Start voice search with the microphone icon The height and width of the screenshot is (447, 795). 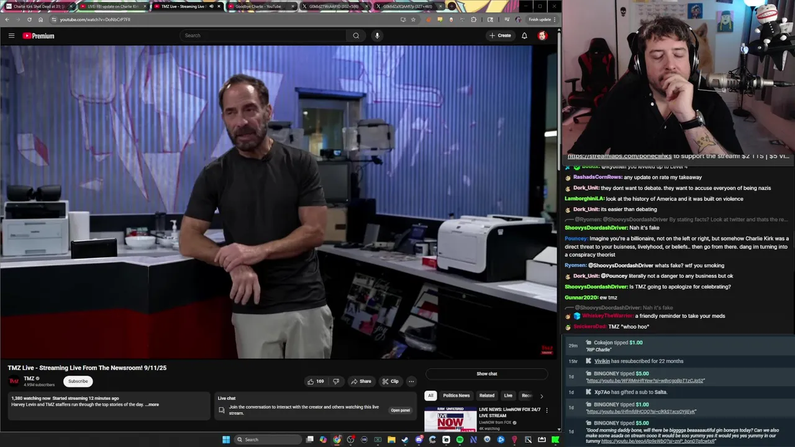click(377, 35)
